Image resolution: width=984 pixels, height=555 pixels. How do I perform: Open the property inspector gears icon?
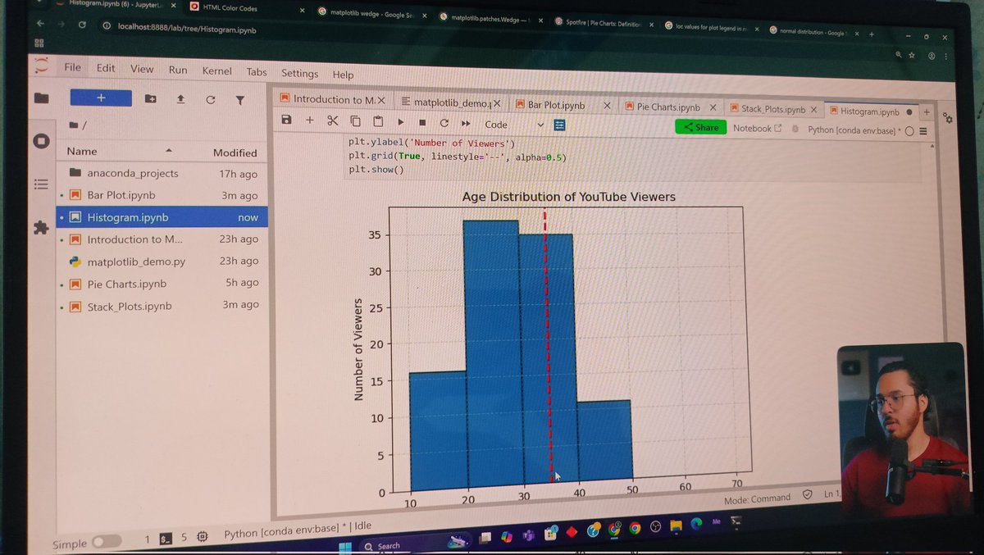tap(948, 118)
